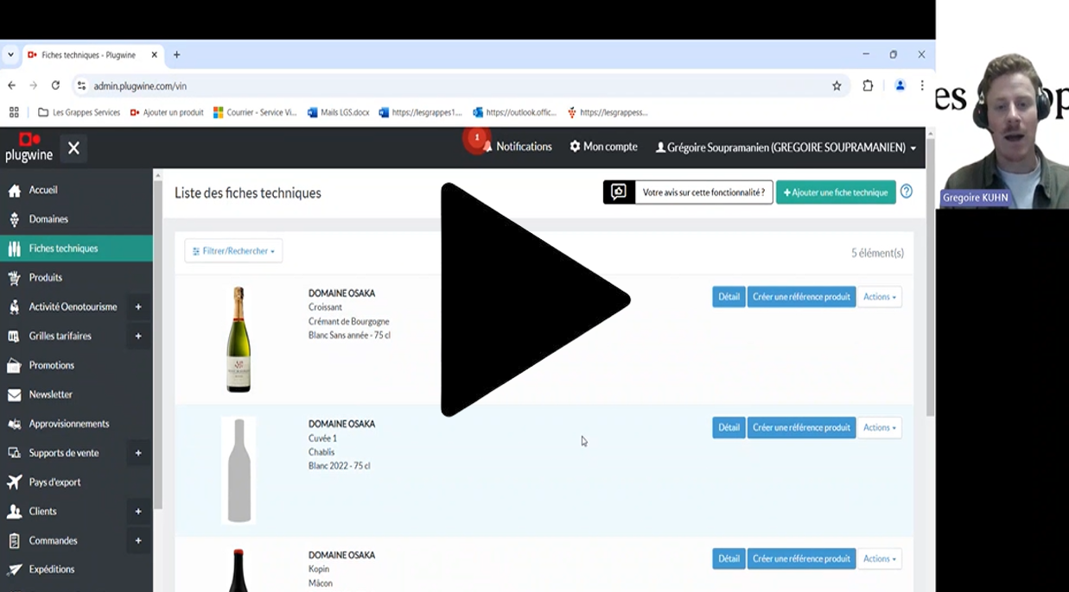The width and height of the screenshot is (1069, 592).
Task: Bookmark this page with the star icon
Action: pos(837,86)
